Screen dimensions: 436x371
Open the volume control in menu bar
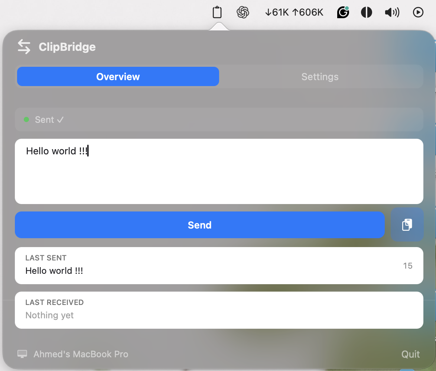tap(392, 12)
